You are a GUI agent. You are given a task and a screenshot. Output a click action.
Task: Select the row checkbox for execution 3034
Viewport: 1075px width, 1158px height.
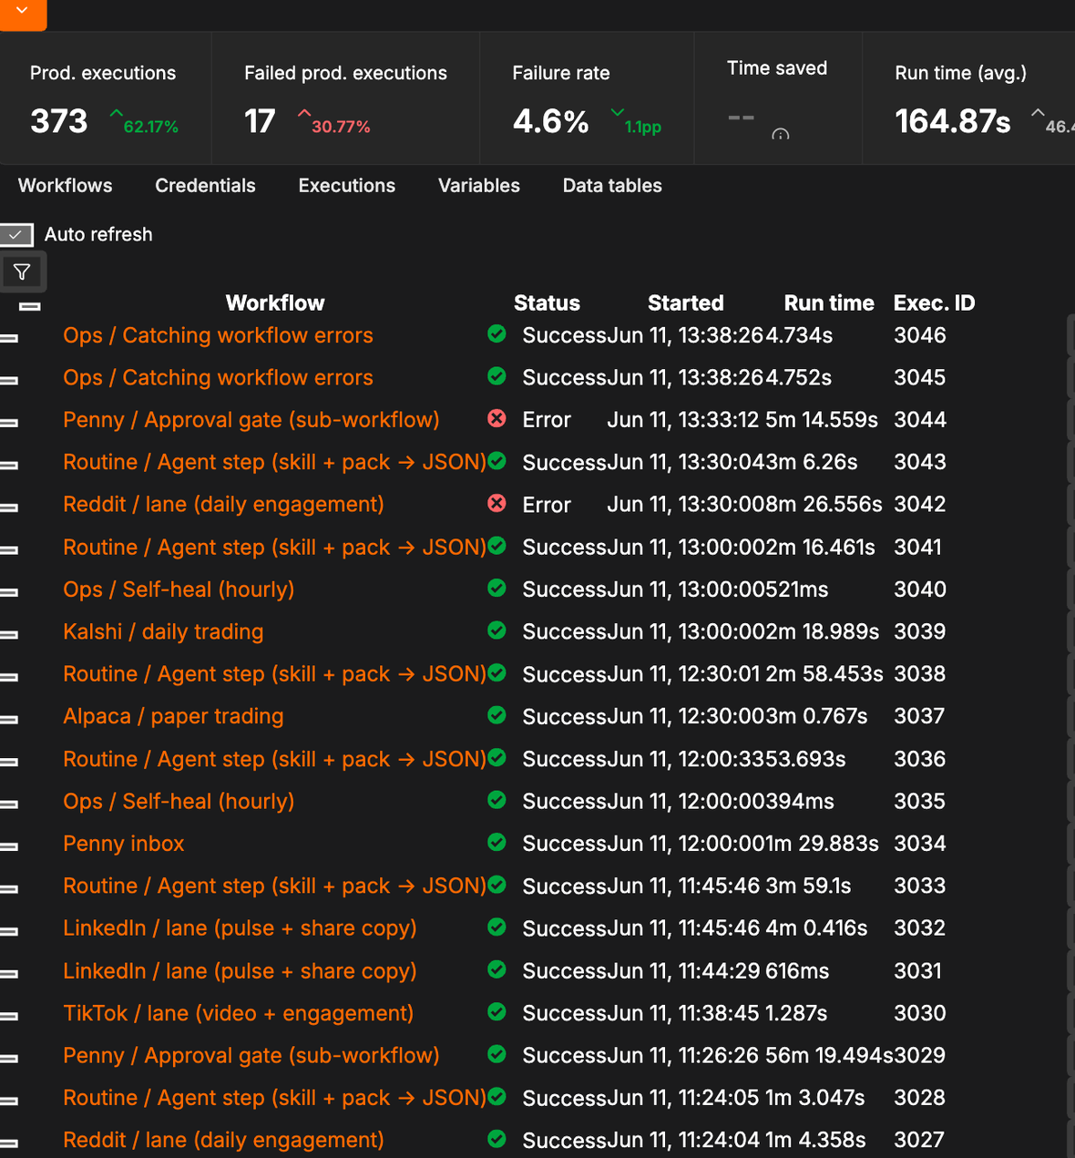pos(9,846)
